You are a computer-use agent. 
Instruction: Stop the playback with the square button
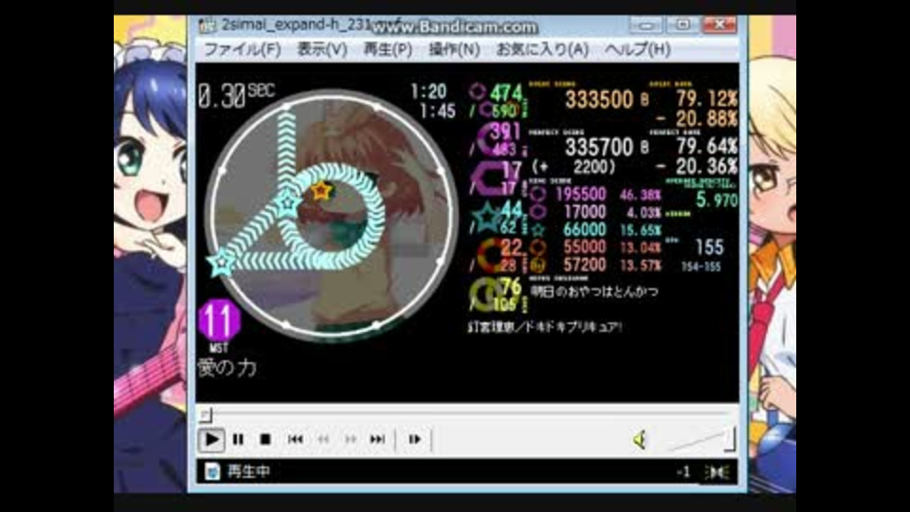(265, 439)
